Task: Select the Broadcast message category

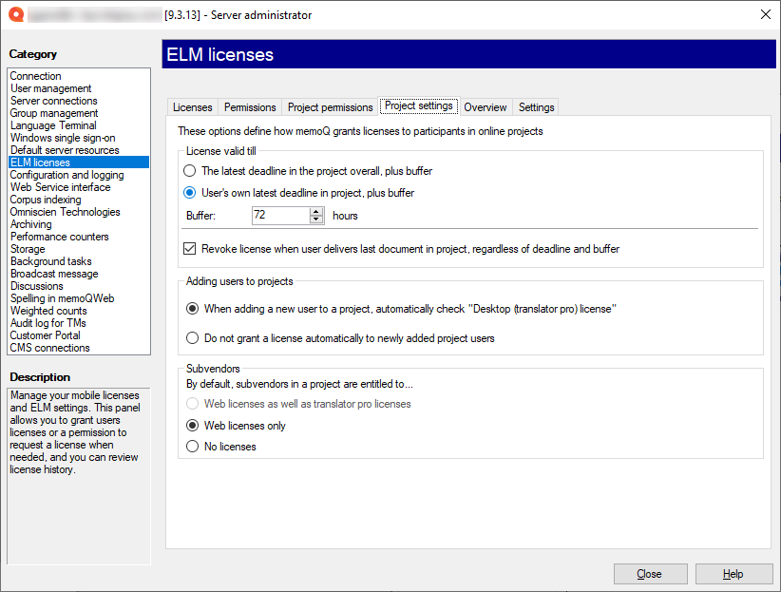Action: click(53, 274)
